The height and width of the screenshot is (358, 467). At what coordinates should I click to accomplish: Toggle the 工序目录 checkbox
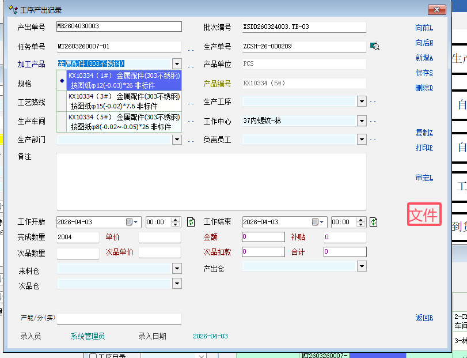click(x=93, y=356)
